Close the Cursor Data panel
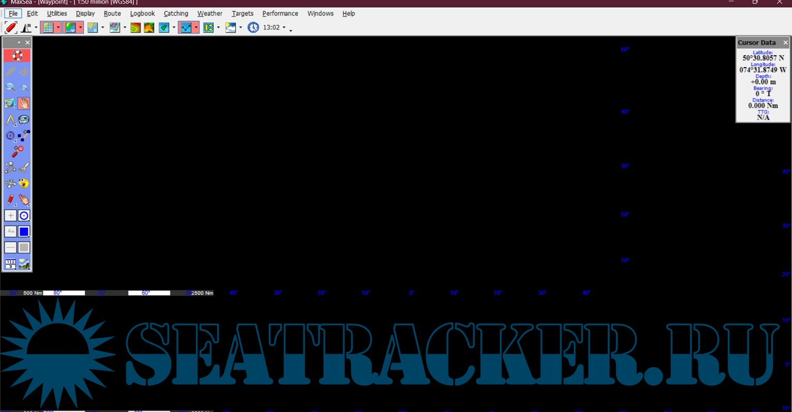The height and width of the screenshot is (412, 792). click(785, 43)
